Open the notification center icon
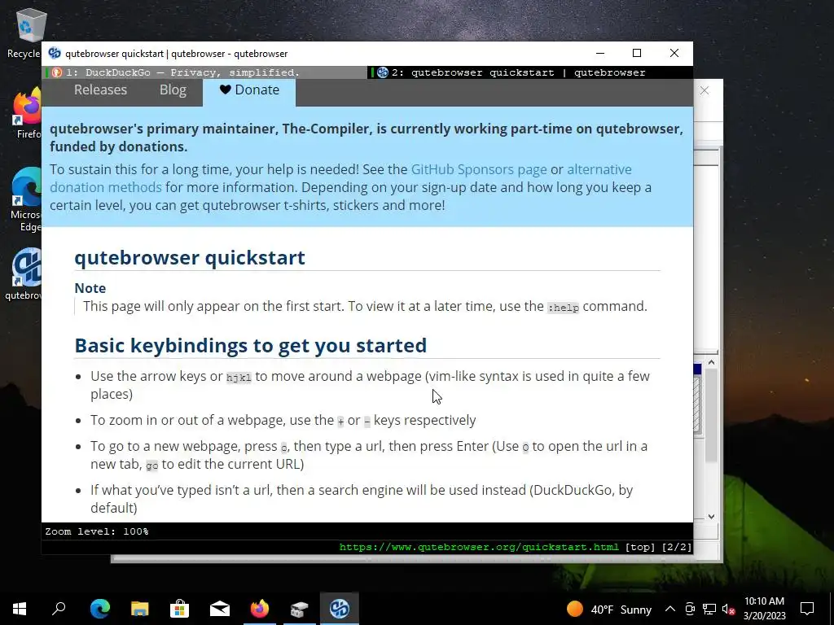834x625 pixels. click(807, 609)
